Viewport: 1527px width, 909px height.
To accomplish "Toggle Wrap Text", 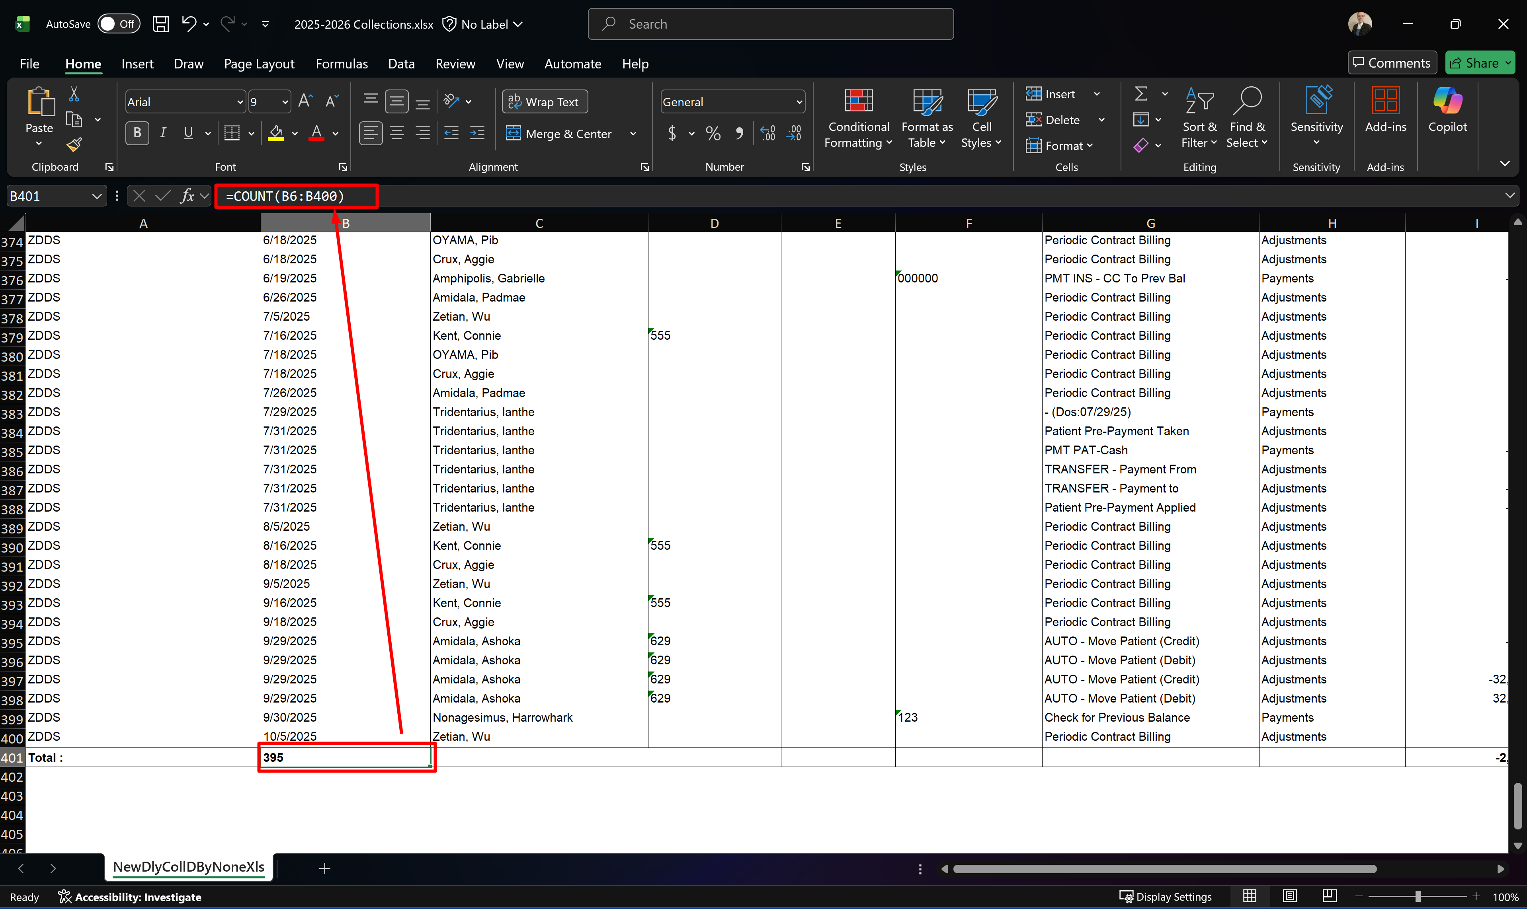I will click(545, 102).
